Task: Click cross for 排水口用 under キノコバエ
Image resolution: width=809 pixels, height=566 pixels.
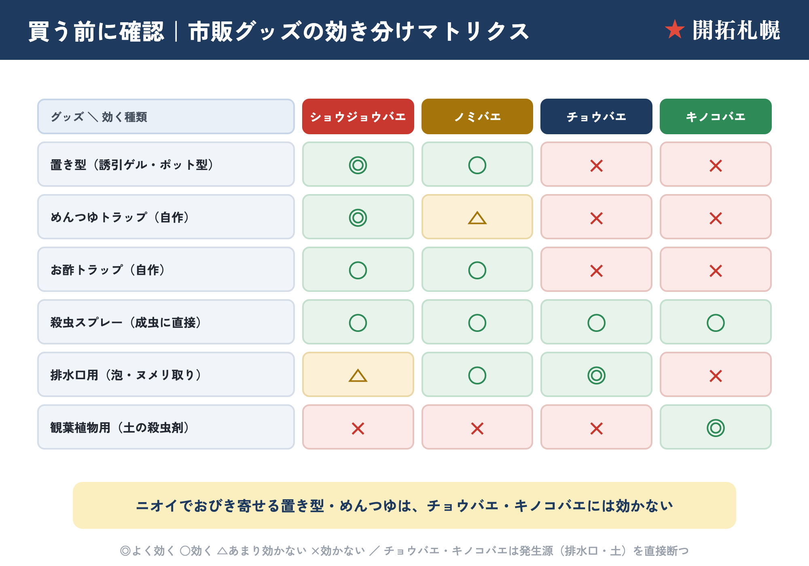Action: coord(716,376)
